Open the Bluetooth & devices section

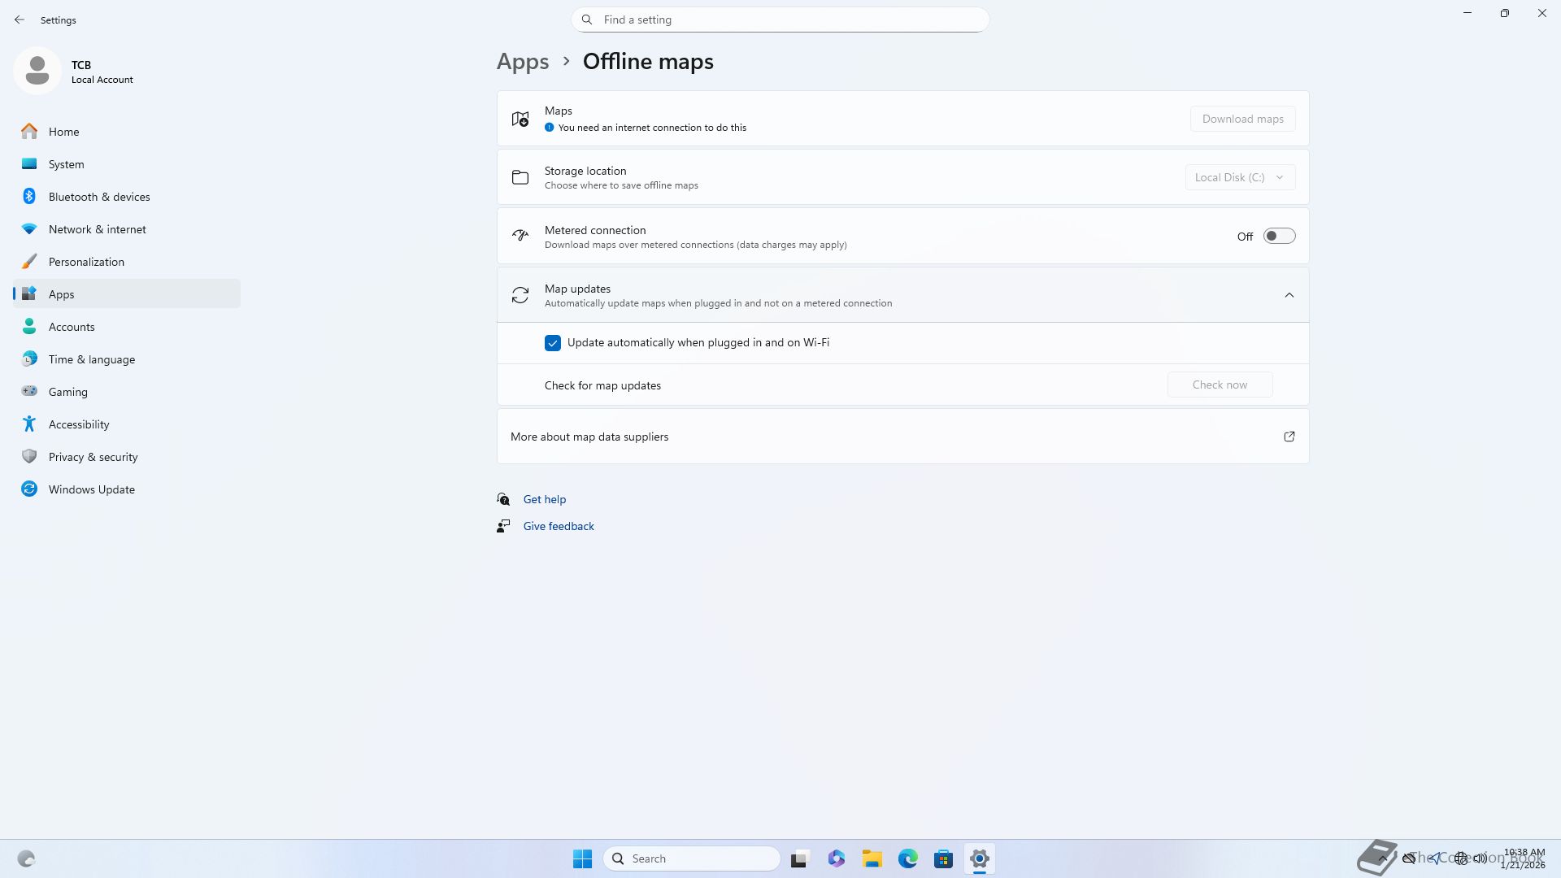[98, 197]
